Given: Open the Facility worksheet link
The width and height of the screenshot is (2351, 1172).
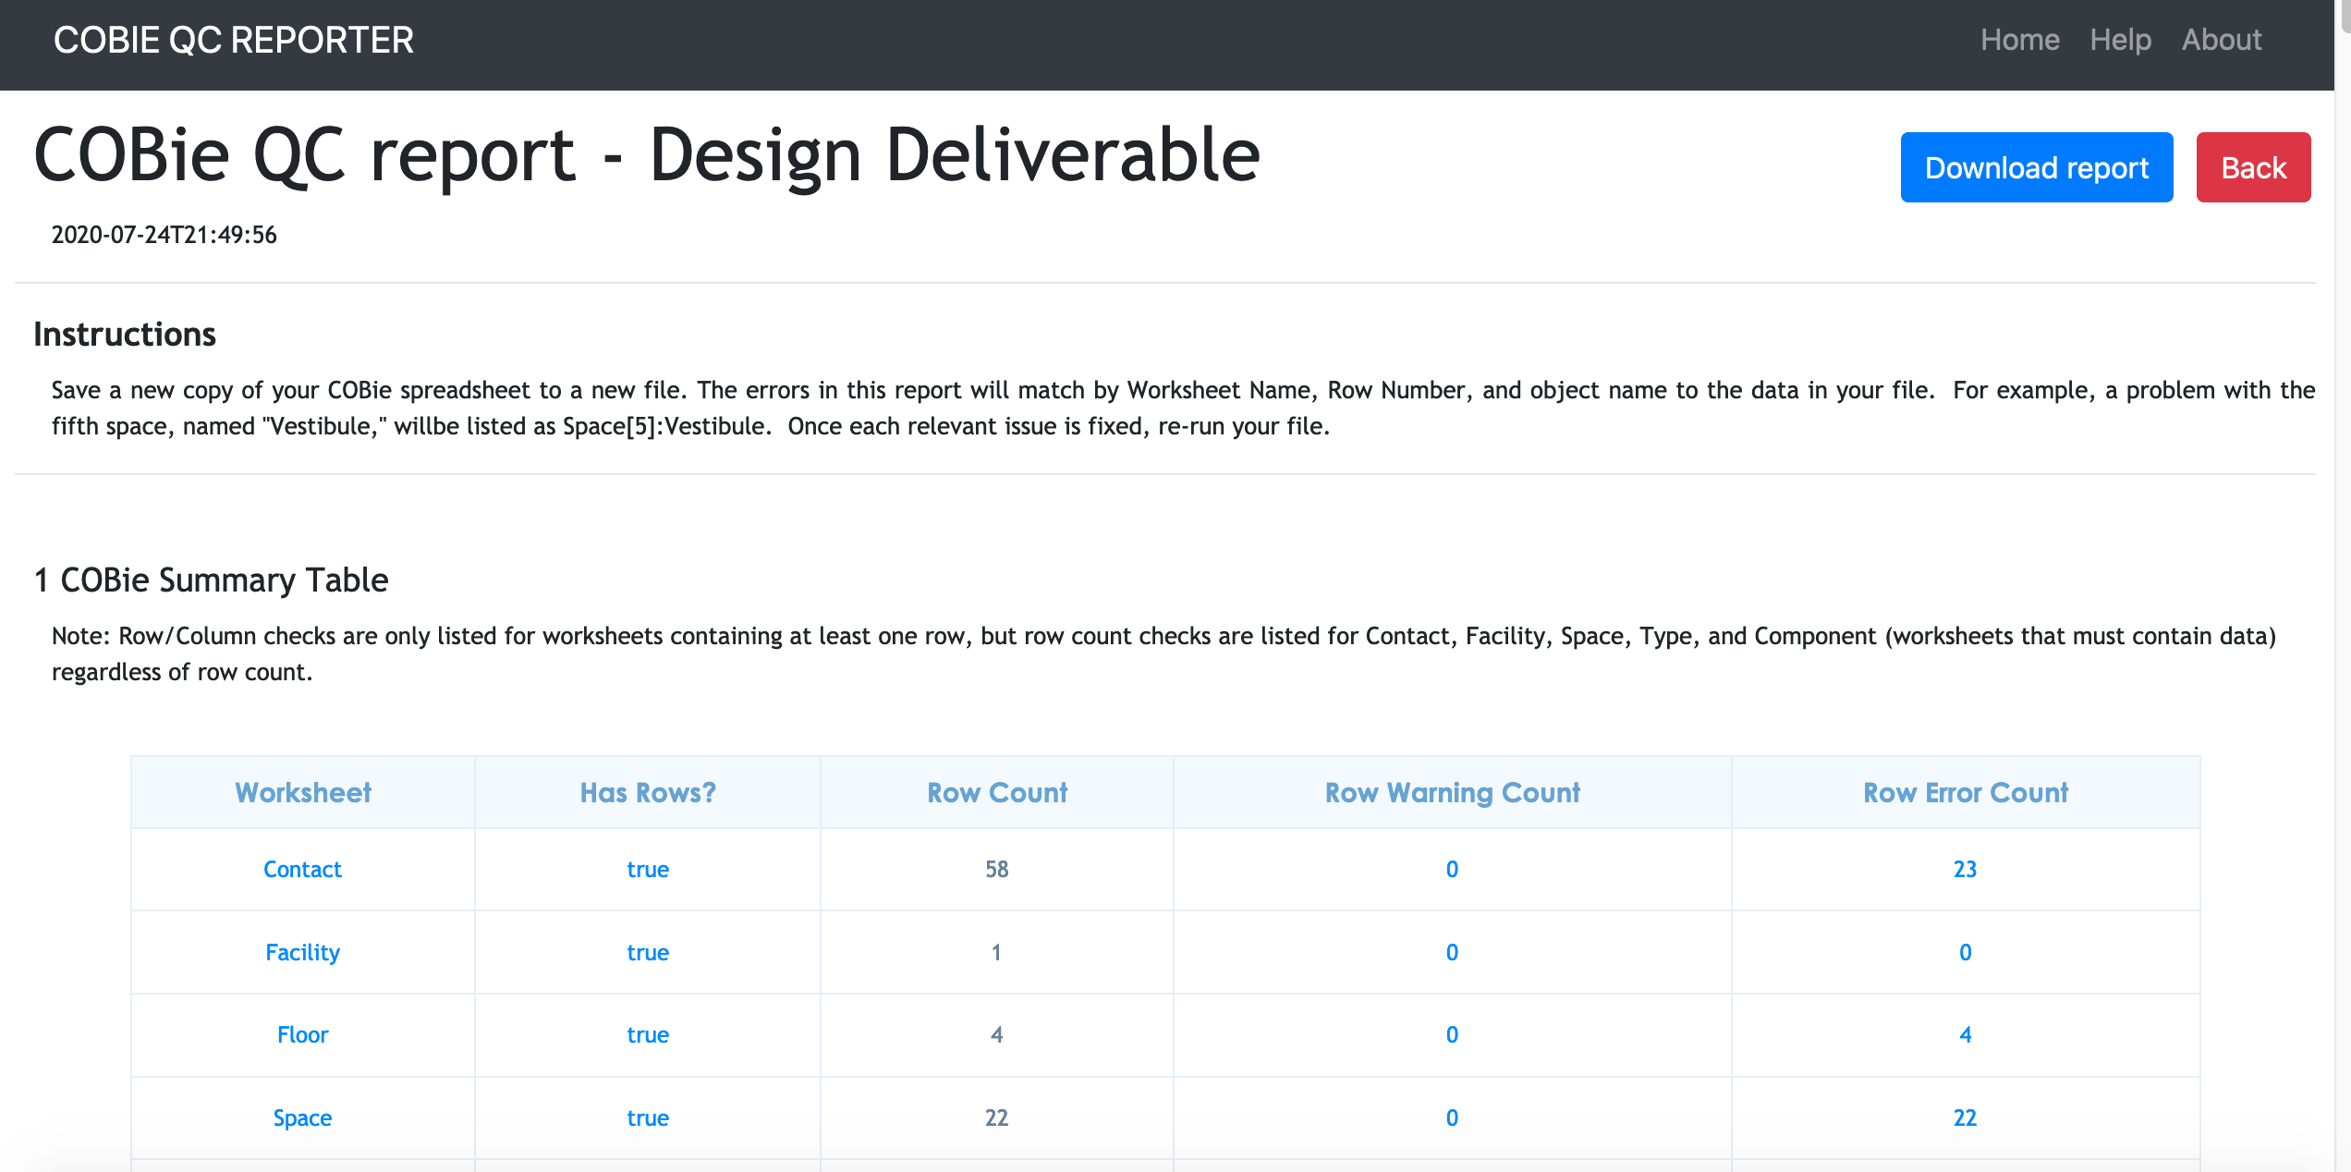Looking at the screenshot, I should tap(302, 952).
